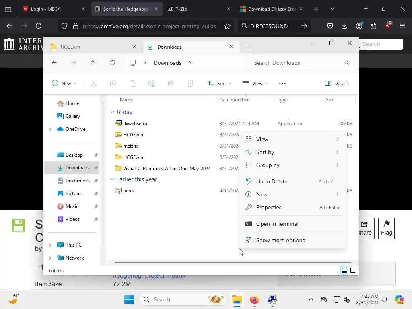Select Show more options
This screenshot has height=309, width=412.
pos(293,240)
